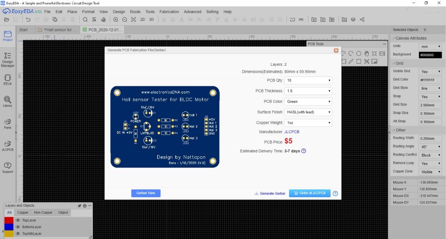446x239 pixels.
Task: Open the PCB Qty dropdown
Action: pos(308,81)
